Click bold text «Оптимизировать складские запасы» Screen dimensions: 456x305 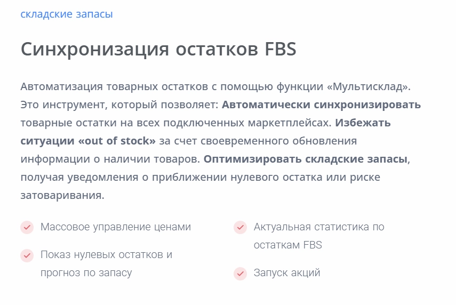(x=306, y=159)
